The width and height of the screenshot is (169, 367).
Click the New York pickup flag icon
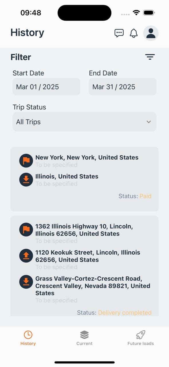26,161
